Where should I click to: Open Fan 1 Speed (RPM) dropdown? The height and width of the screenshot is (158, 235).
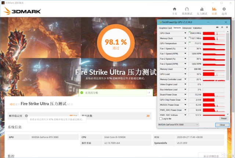185,54
